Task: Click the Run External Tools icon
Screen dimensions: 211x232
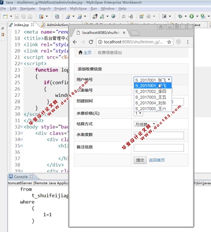Action: (x=203, y=16)
